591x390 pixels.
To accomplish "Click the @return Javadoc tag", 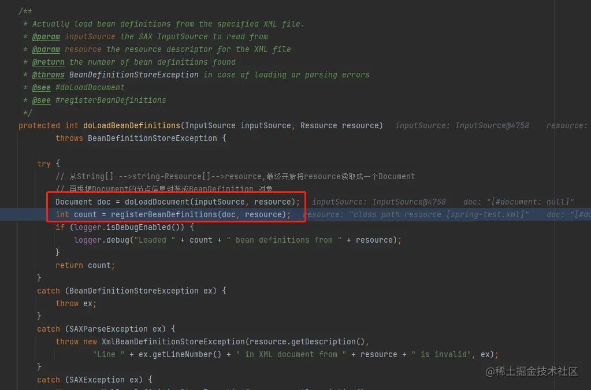I will click(49, 62).
